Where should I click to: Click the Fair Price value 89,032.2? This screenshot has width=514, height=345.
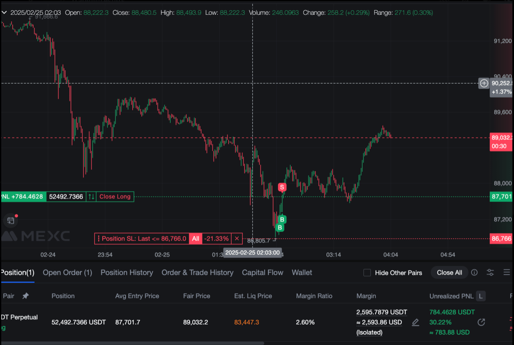click(196, 322)
